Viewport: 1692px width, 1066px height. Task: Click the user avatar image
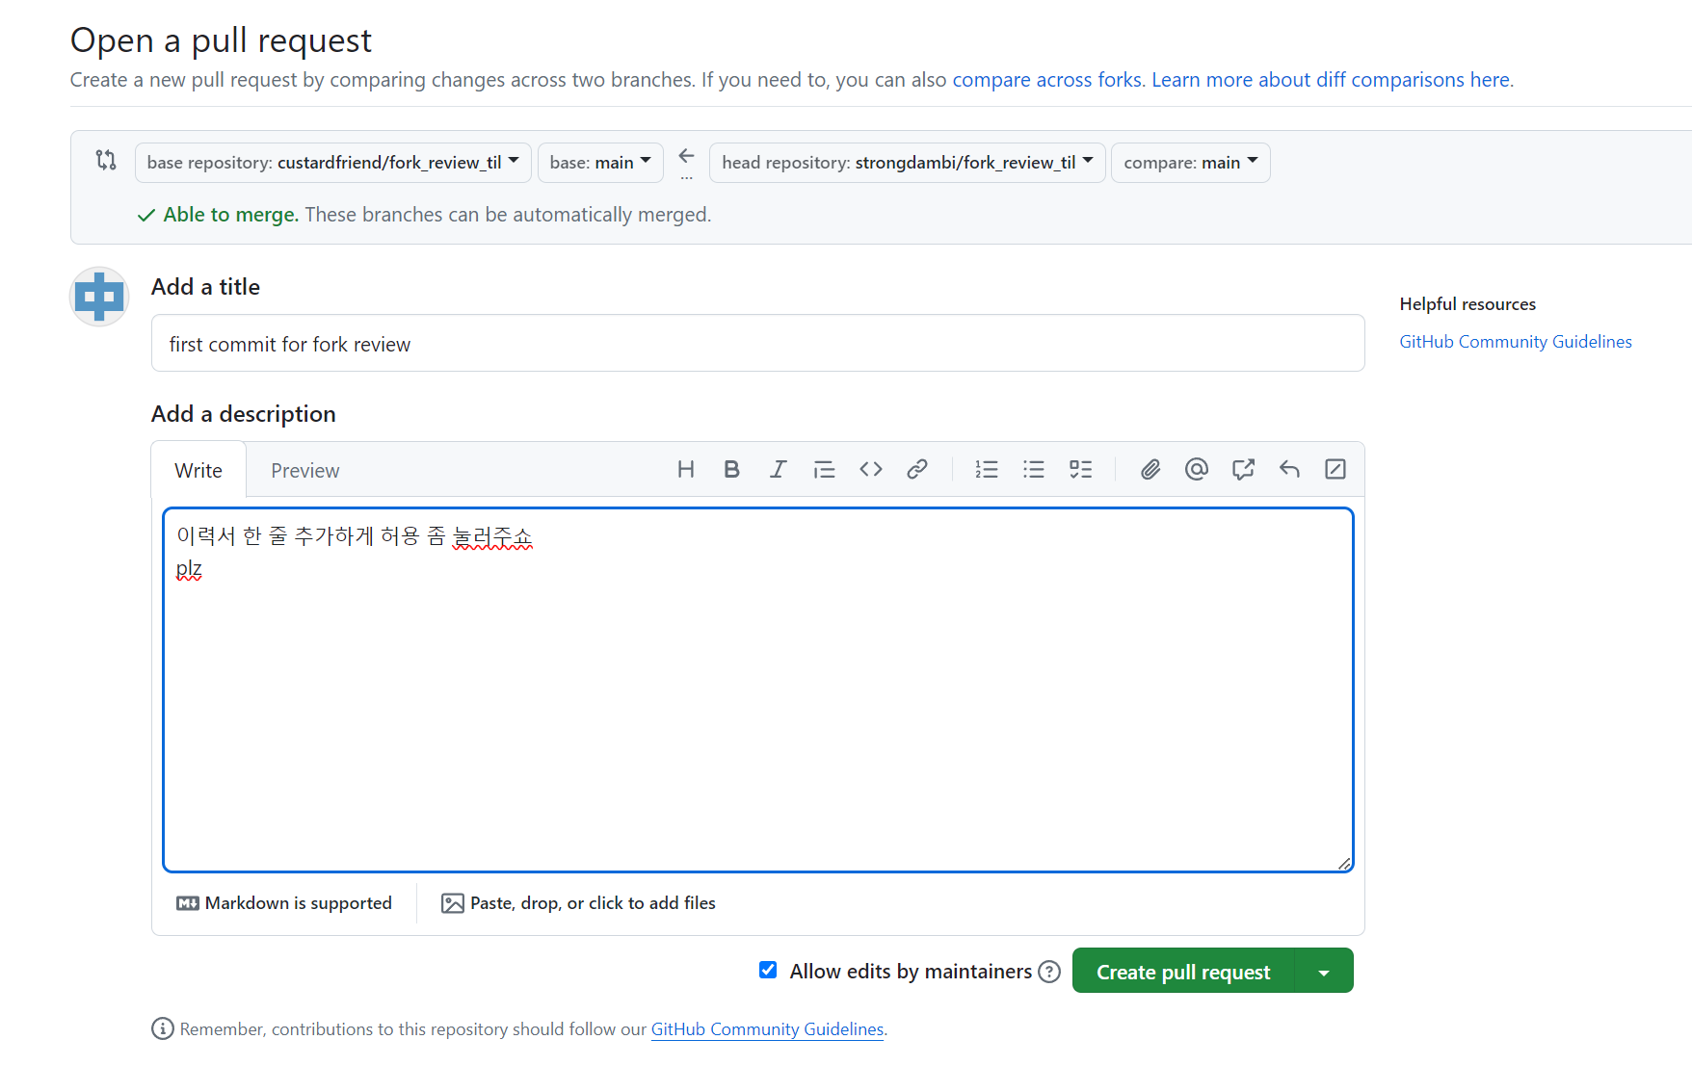99,297
